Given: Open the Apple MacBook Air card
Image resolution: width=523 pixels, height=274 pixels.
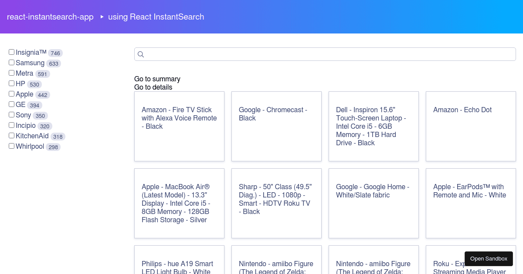Looking at the screenshot, I should [179, 203].
